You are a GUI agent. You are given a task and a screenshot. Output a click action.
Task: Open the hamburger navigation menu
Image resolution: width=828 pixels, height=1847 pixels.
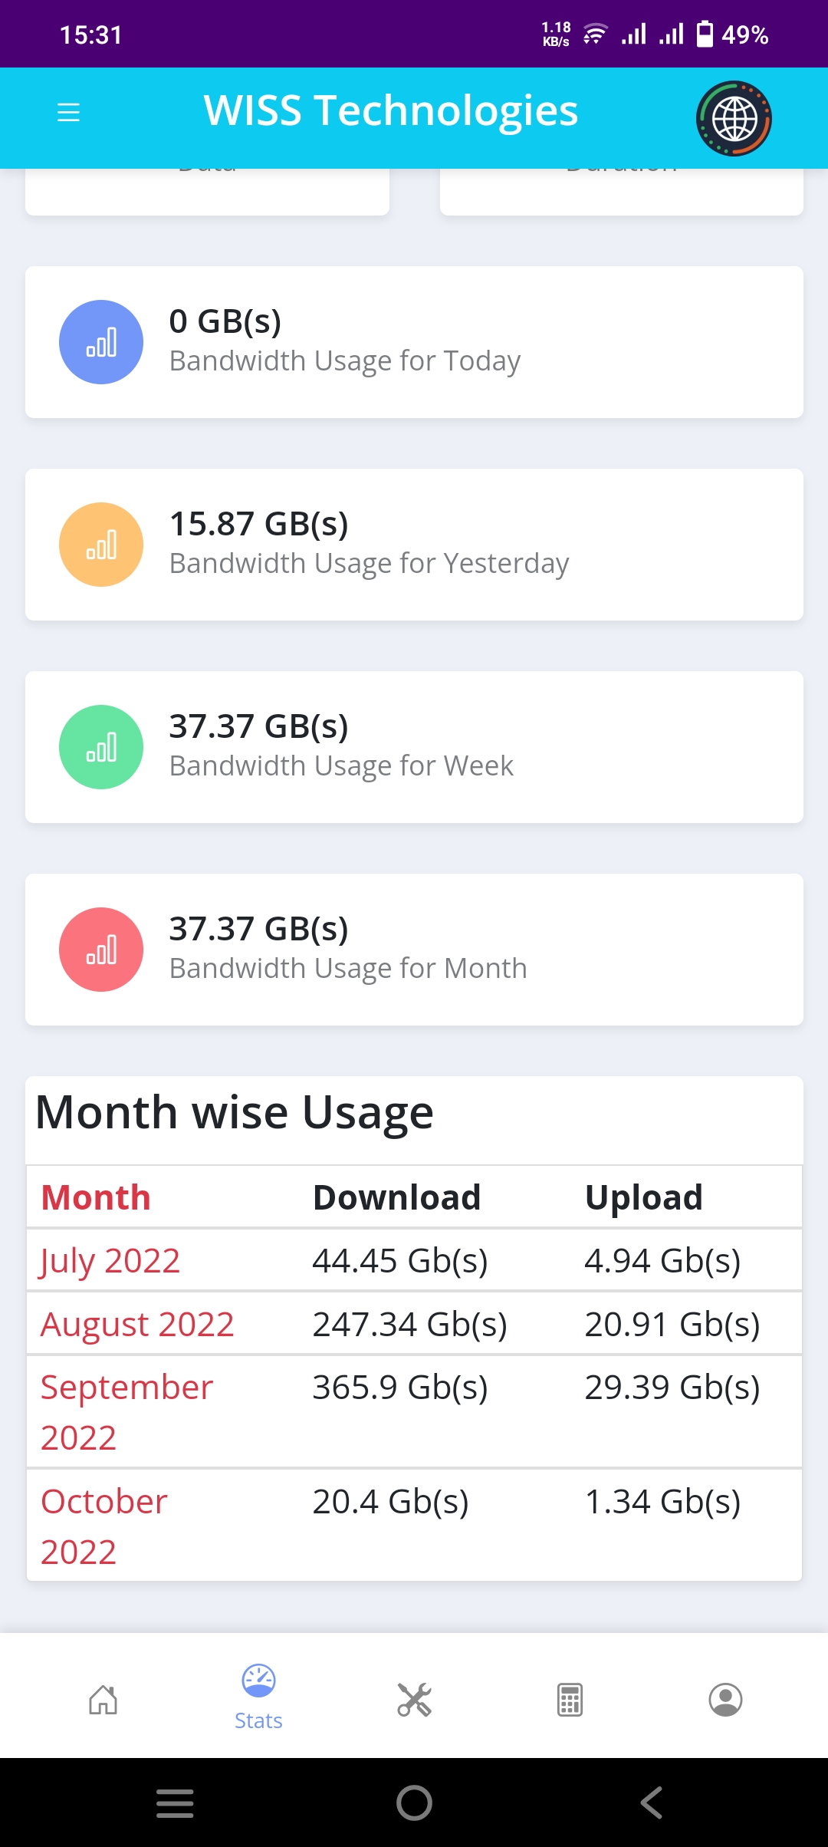[69, 113]
